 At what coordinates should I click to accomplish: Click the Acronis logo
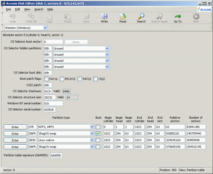(x=204, y=9)
